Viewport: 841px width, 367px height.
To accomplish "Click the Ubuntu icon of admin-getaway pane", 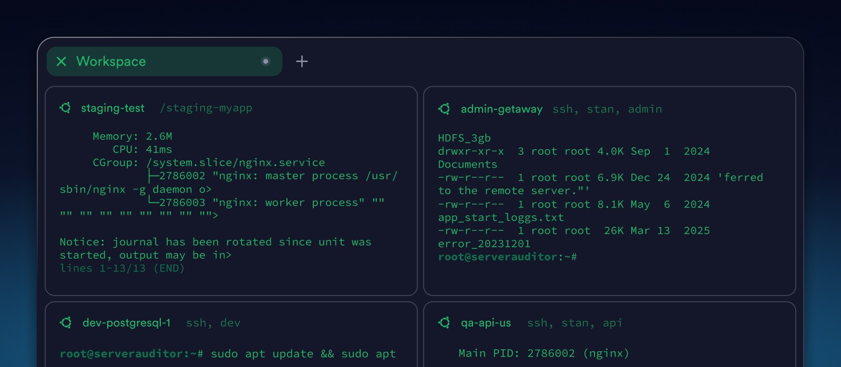I will pos(444,109).
